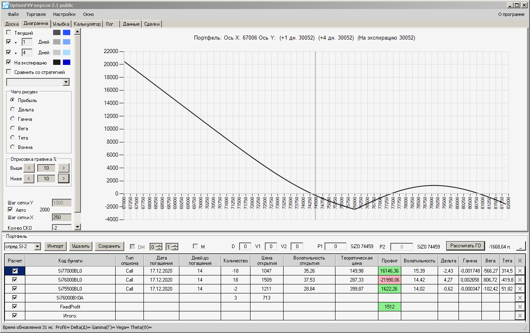
Task: Click the X column header in the portfolio table
Action: 520,260
